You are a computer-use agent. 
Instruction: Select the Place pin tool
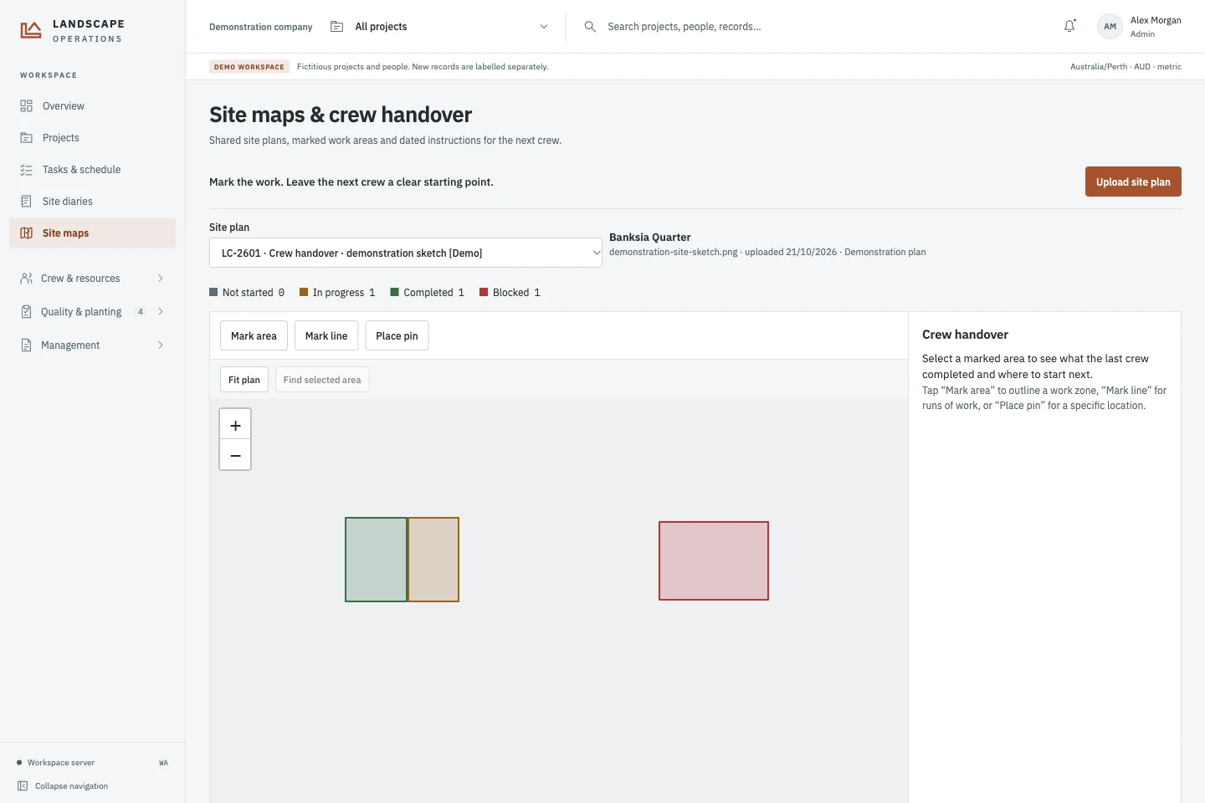[x=397, y=335]
